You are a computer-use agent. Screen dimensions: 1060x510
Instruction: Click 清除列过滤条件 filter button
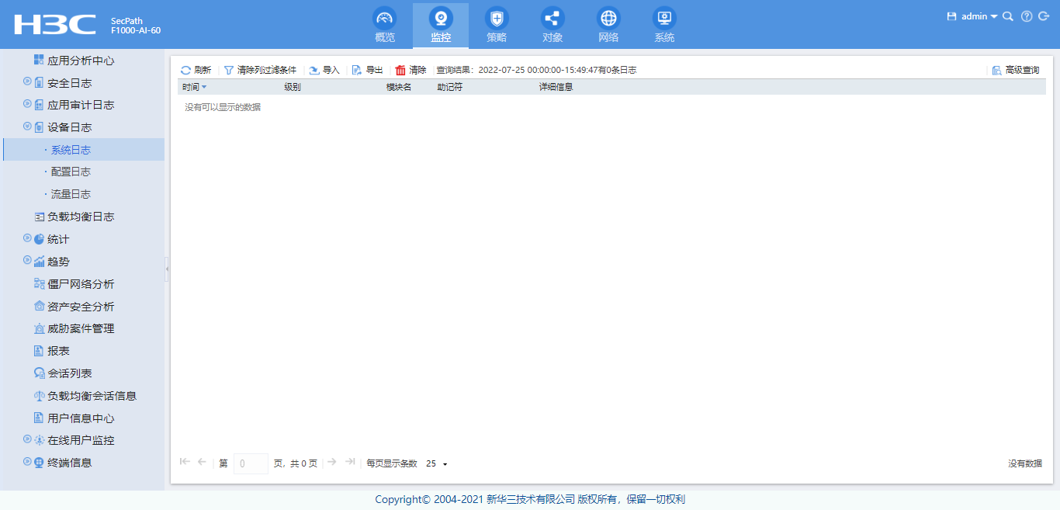coord(260,70)
